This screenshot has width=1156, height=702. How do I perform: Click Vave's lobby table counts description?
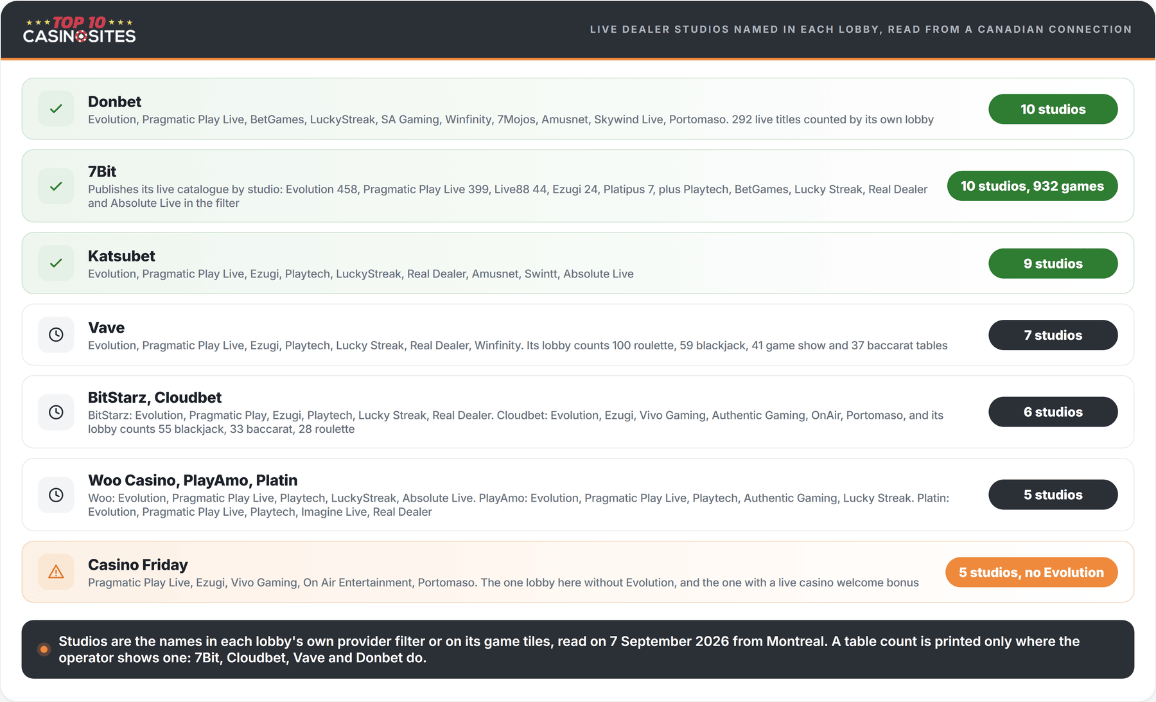click(518, 346)
